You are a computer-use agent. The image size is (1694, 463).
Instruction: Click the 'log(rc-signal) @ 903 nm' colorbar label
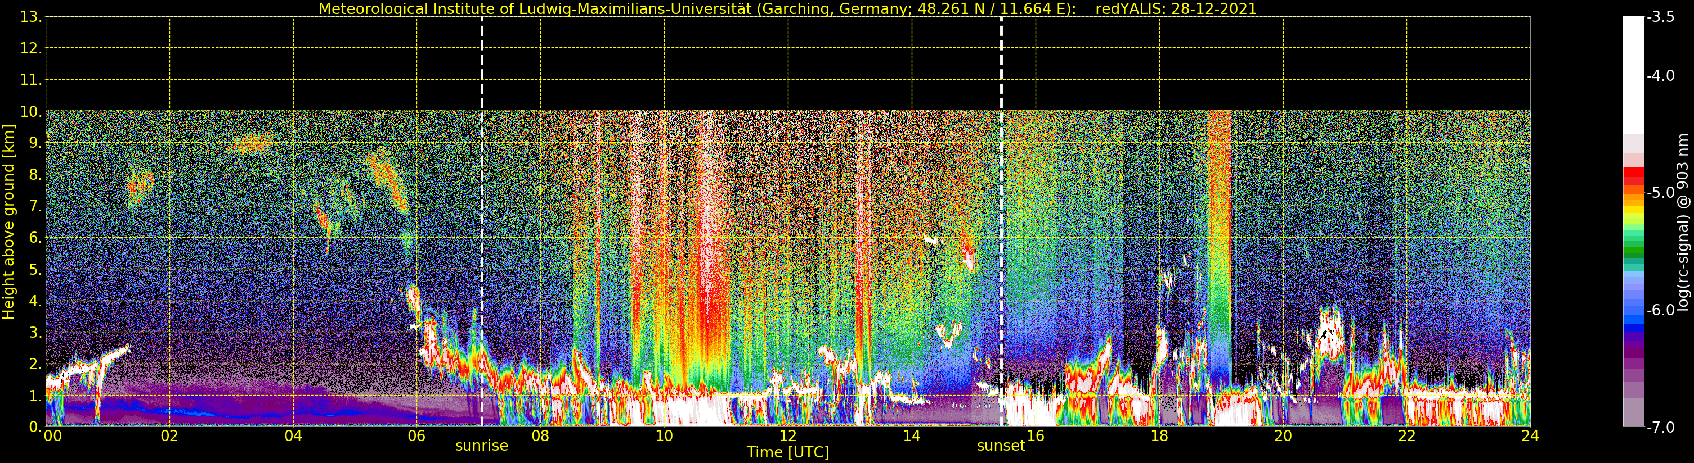tap(1683, 222)
